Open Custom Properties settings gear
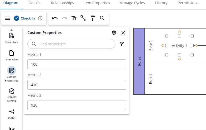The height and width of the screenshot is (130, 206). pyautogui.click(x=114, y=33)
